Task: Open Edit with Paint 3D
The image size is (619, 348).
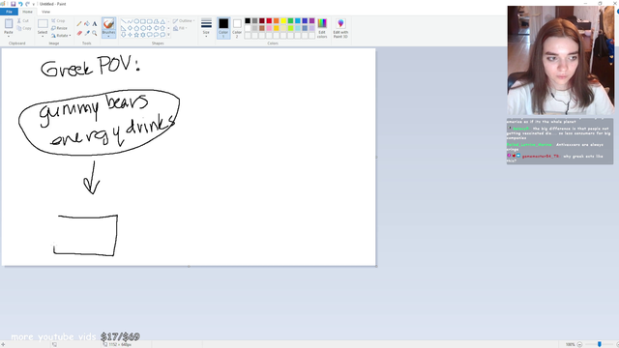Action: 340,28
